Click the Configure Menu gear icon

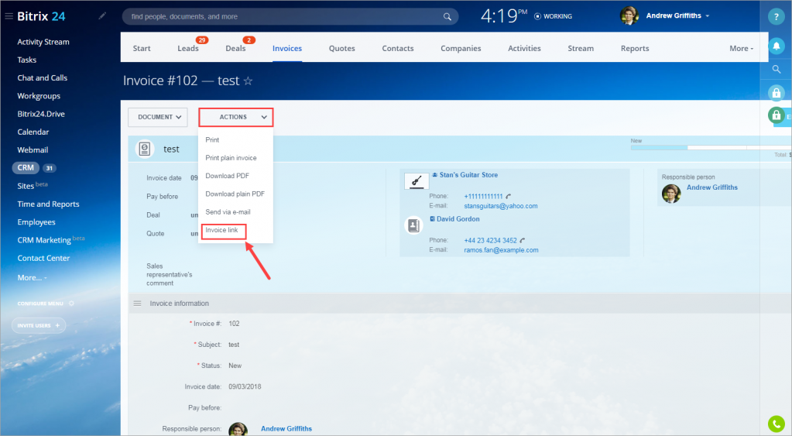(71, 304)
